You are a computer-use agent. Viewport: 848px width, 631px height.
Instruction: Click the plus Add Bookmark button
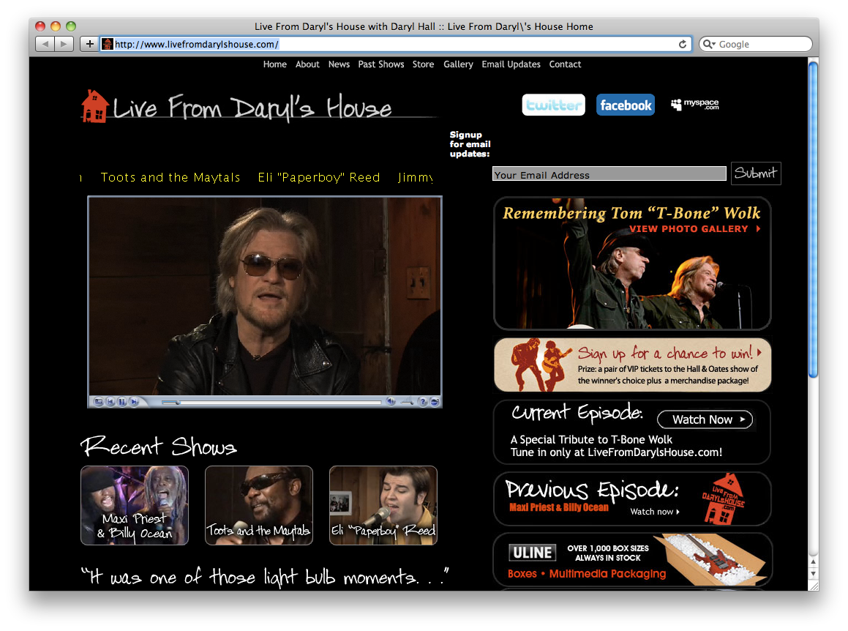[90, 44]
